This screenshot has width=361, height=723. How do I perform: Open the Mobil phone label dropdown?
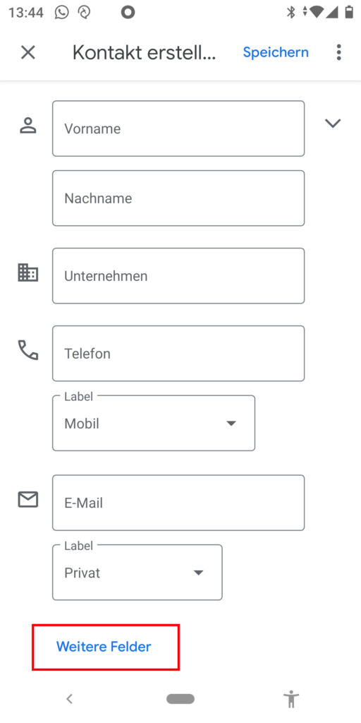(x=154, y=423)
